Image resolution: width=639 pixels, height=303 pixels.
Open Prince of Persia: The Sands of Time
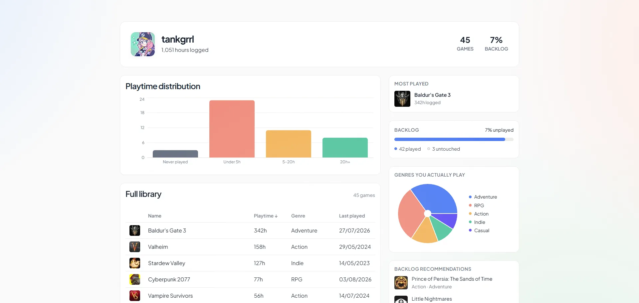[452, 279]
